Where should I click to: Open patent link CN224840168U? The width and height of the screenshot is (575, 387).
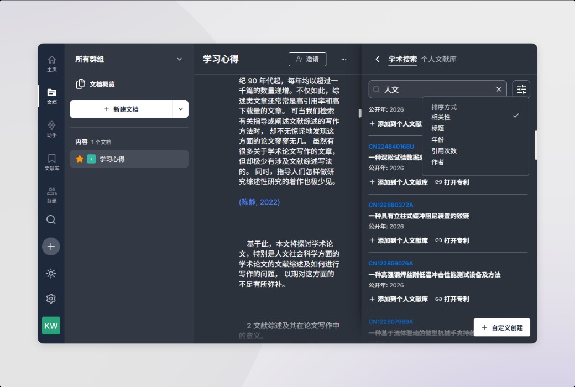tap(391, 147)
